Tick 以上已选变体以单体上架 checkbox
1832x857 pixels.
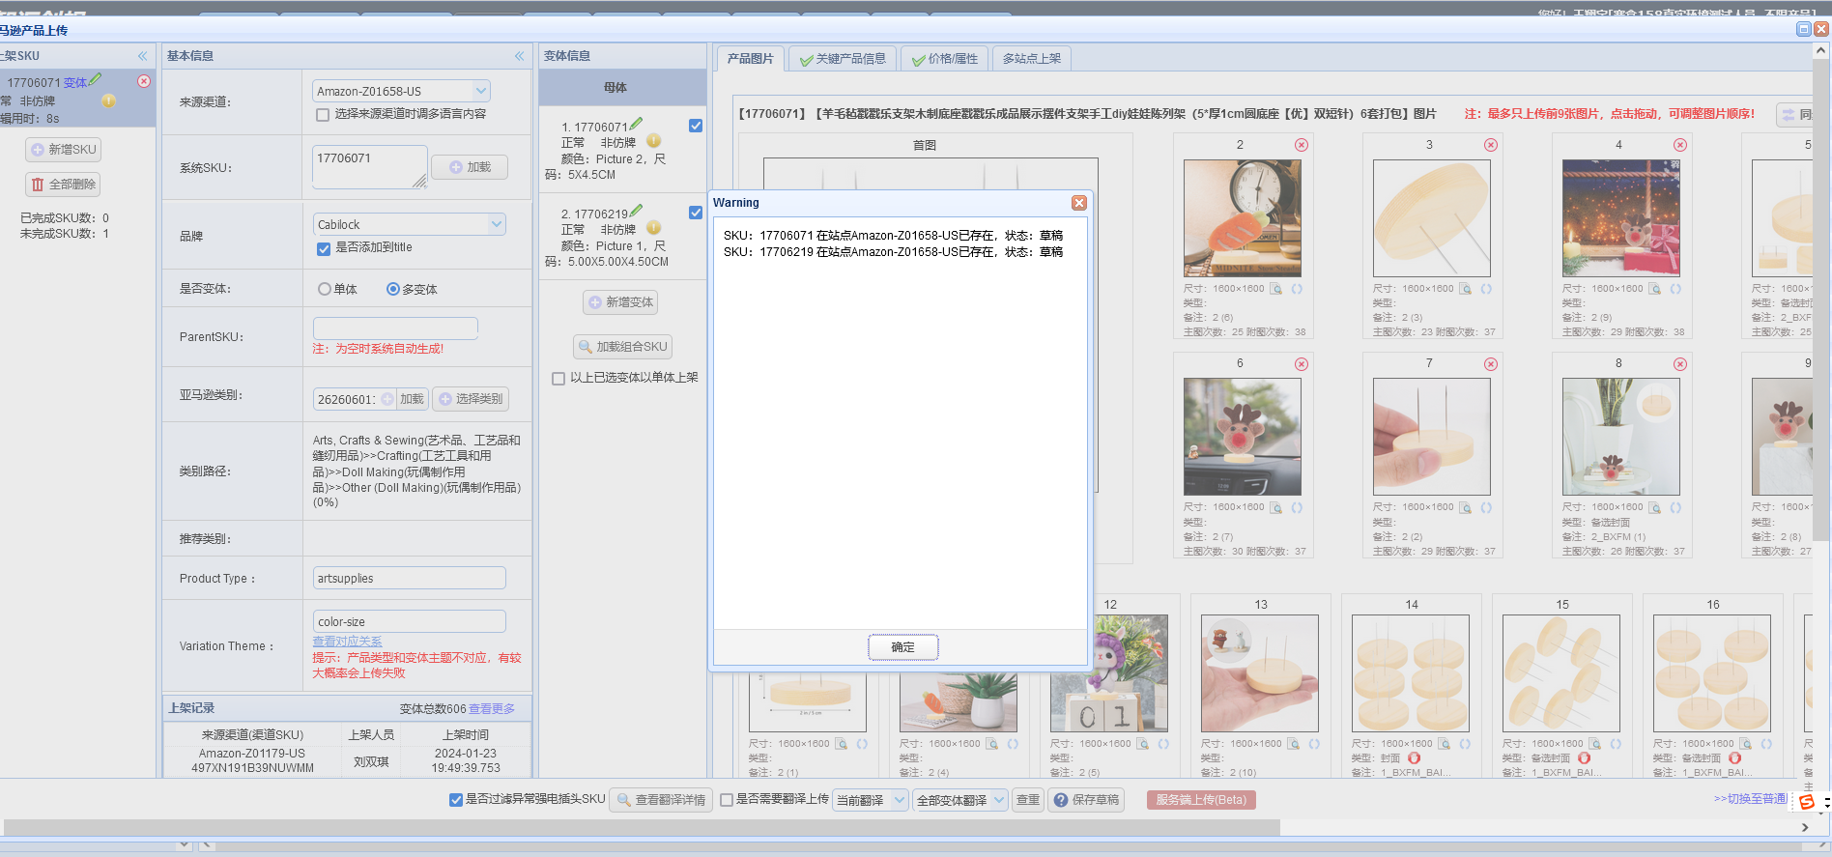tap(558, 379)
